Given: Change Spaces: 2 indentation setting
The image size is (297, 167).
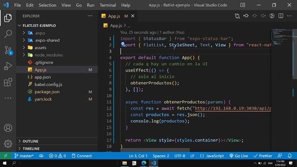Looking at the screenshot, I should (161, 156).
